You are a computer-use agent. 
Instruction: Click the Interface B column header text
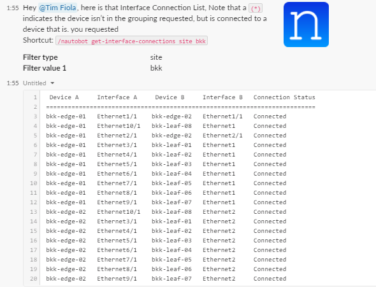(222, 97)
